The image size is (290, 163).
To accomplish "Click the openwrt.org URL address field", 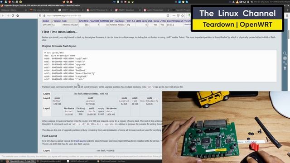I will [104, 16].
